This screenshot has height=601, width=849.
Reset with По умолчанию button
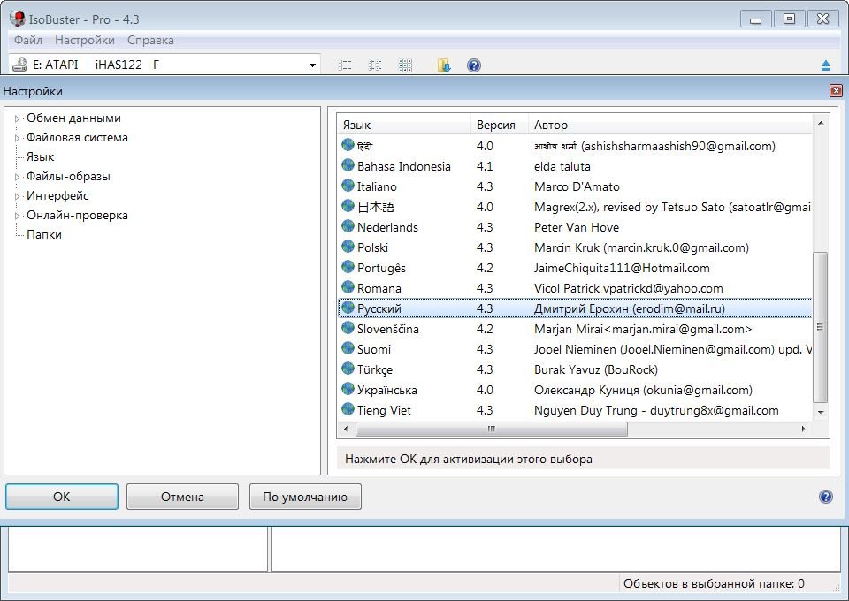[x=305, y=497]
